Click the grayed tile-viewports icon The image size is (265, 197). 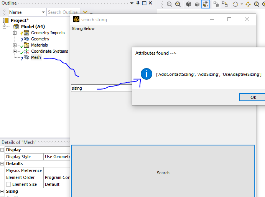click(x=216, y=4)
